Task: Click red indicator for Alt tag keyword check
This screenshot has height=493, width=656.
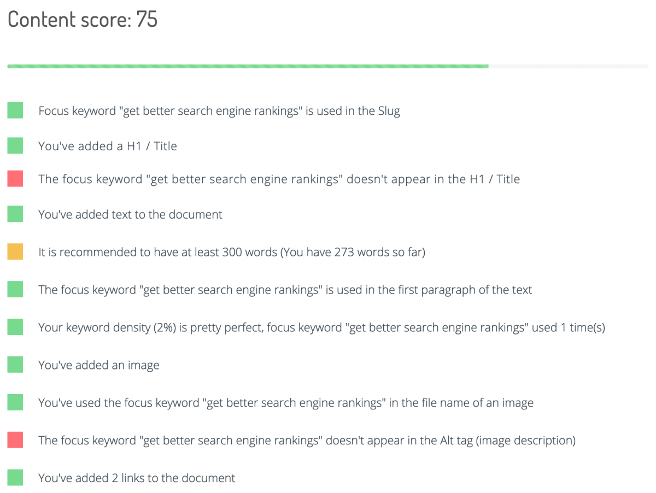Action: [x=15, y=440]
